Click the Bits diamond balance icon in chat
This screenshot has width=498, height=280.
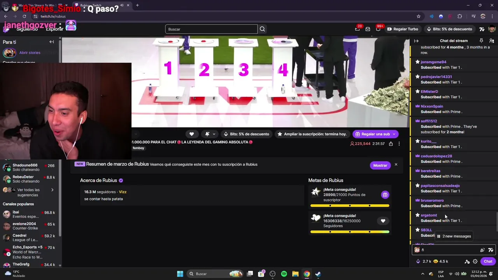[x=418, y=261]
